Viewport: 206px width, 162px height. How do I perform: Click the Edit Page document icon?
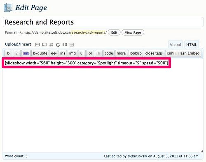point(8,7)
